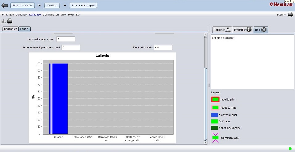
Task: Click the 'Removed labels ratio' axis label
Action: click(x=107, y=139)
